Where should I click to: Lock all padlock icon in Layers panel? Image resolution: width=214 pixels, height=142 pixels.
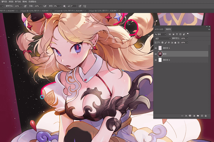175,43
